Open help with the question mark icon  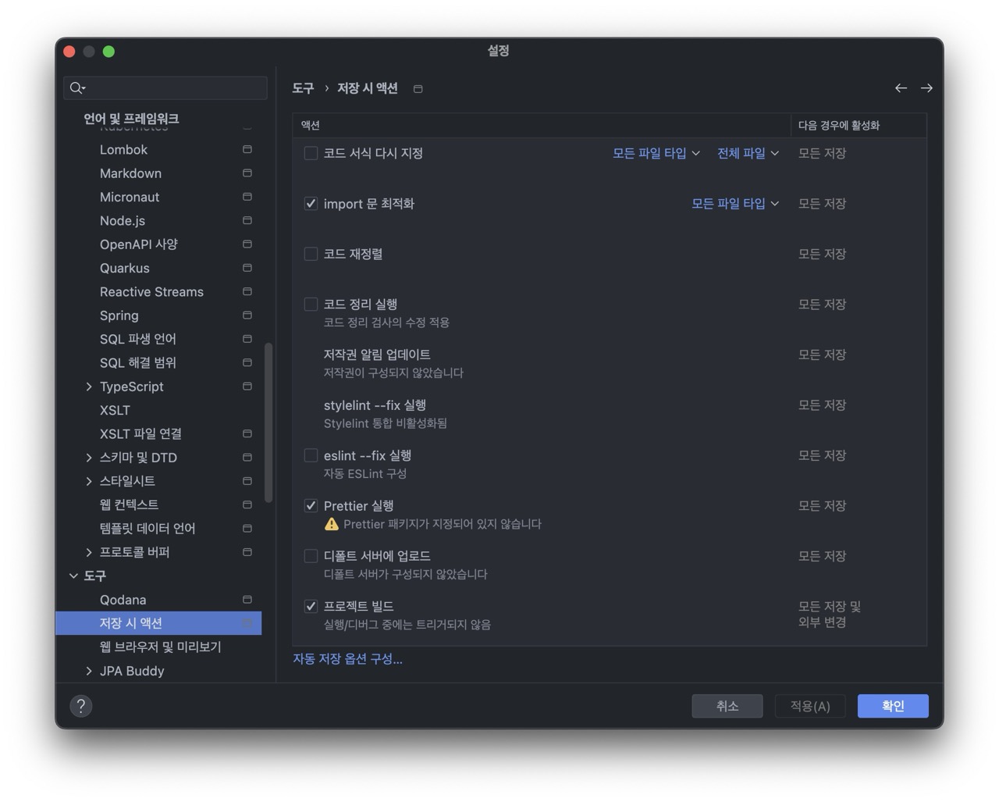click(81, 706)
